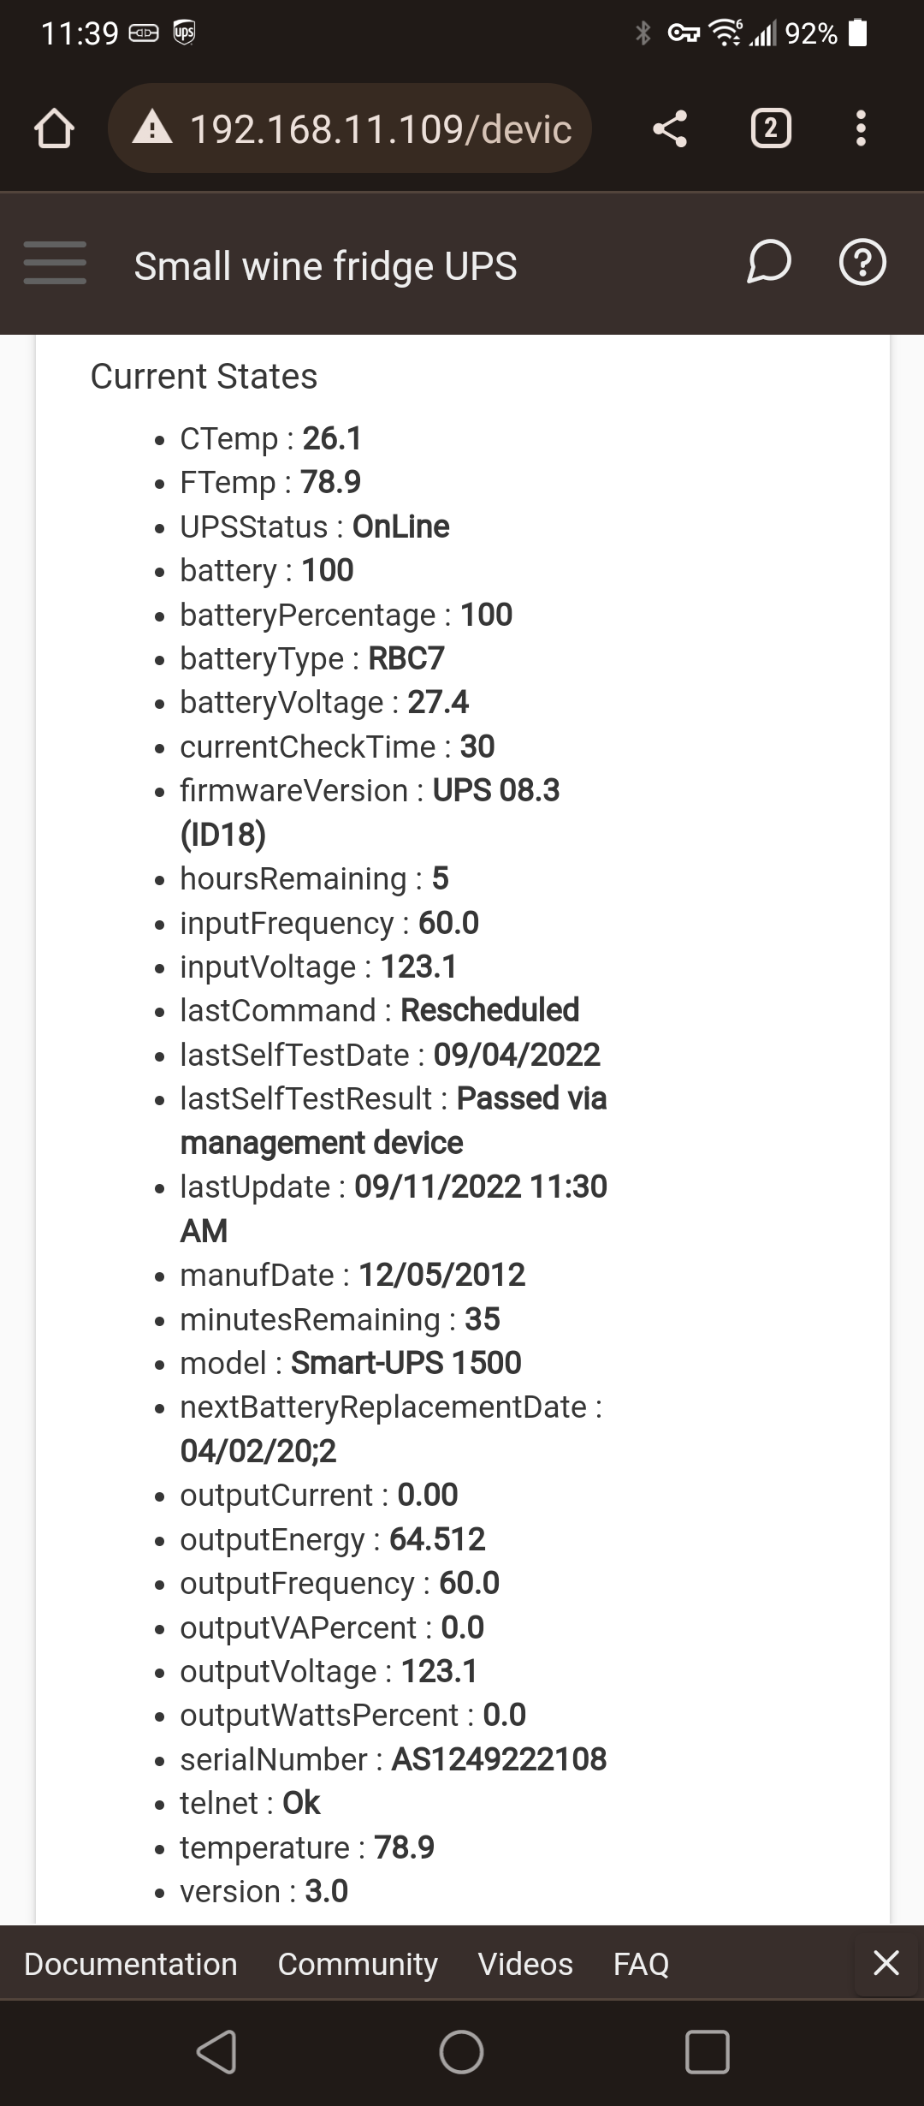Open the Videos footer item
This screenshot has width=924, height=2106.
click(525, 1963)
